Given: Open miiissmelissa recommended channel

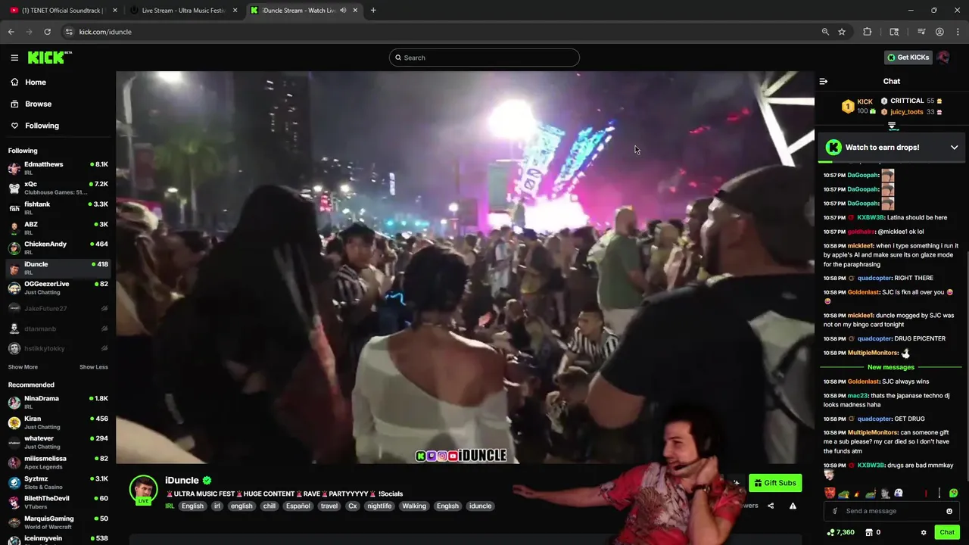Looking at the screenshot, I should tap(58, 462).
